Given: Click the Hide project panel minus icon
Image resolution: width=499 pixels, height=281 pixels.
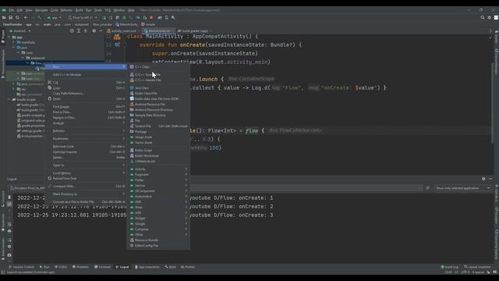Looking at the screenshot, I should tap(101, 31).
